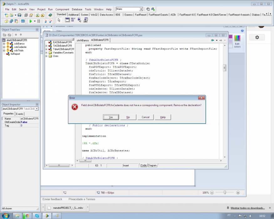The width and height of the screenshot is (274, 219).
Task: Click the New Items toolbar icon
Action: point(6,15)
